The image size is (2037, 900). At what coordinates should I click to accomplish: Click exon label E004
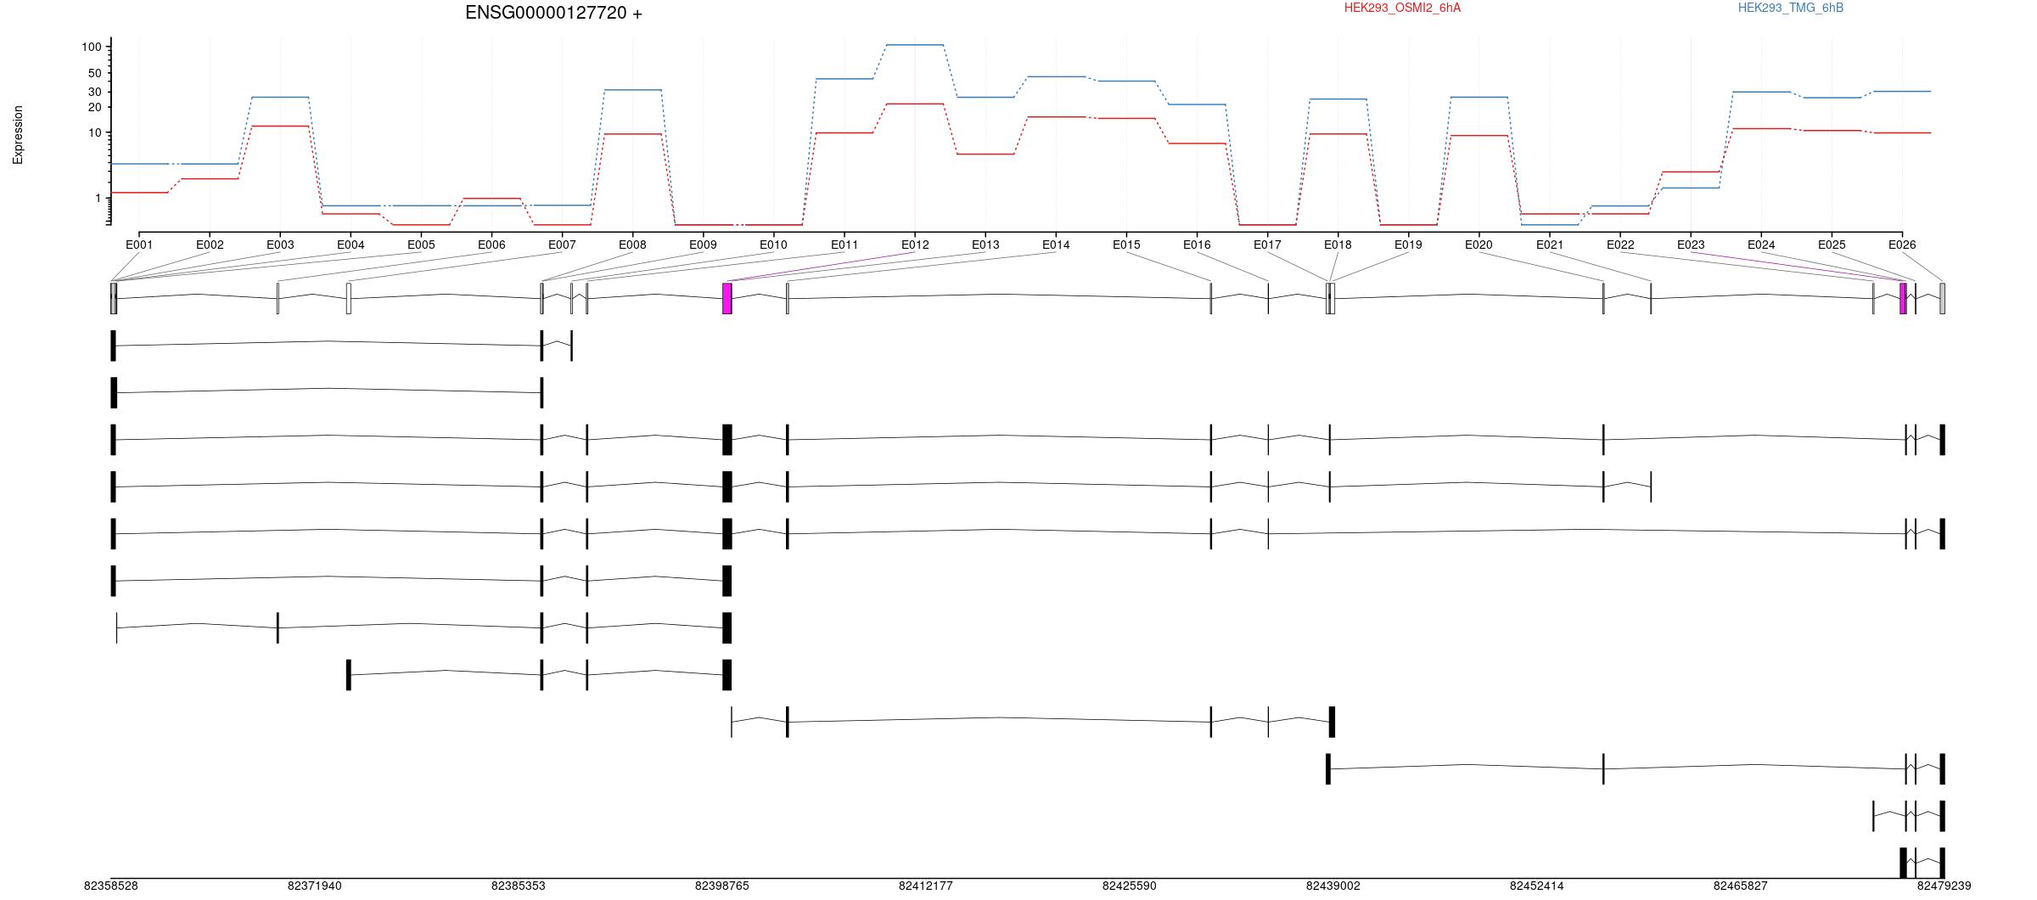[351, 245]
